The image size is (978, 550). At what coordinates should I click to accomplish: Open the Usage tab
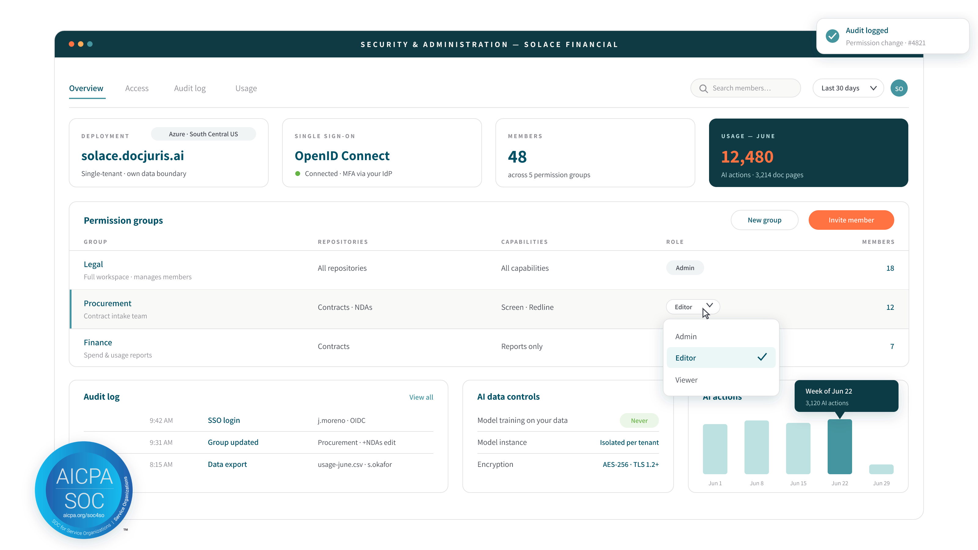coord(246,88)
